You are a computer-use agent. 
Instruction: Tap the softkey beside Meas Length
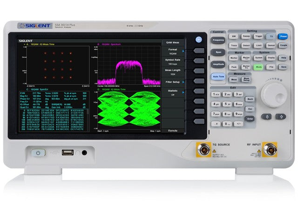[199, 71]
